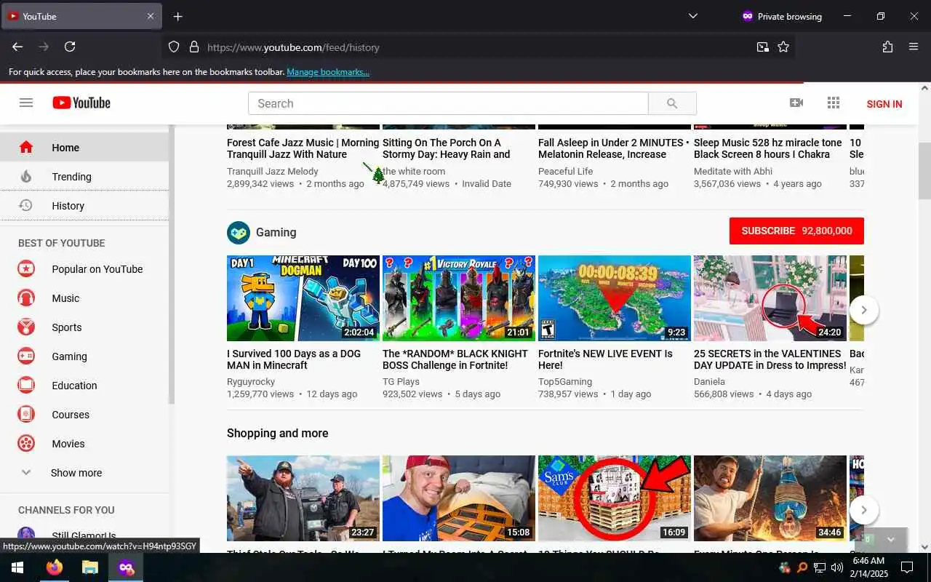This screenshot has height=582, width=931.
Task: Click the Firefox taskbar icon
Action: point(54,567)
